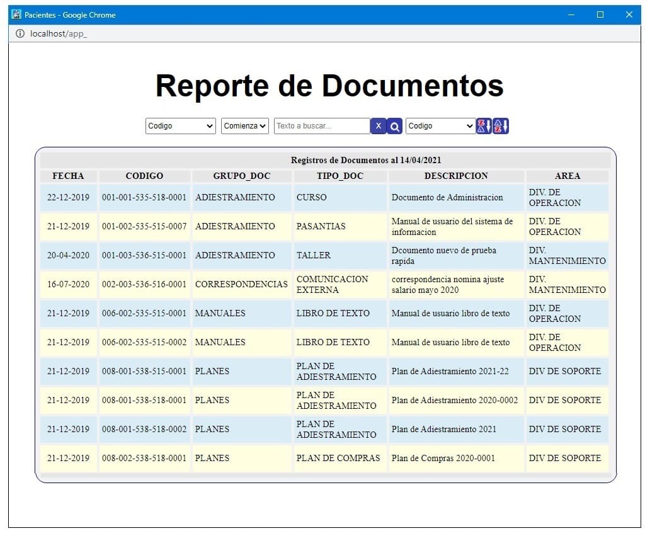Click date 22-12-2019
This screenshot has height=543, width=645.
[x=68, y=197]
